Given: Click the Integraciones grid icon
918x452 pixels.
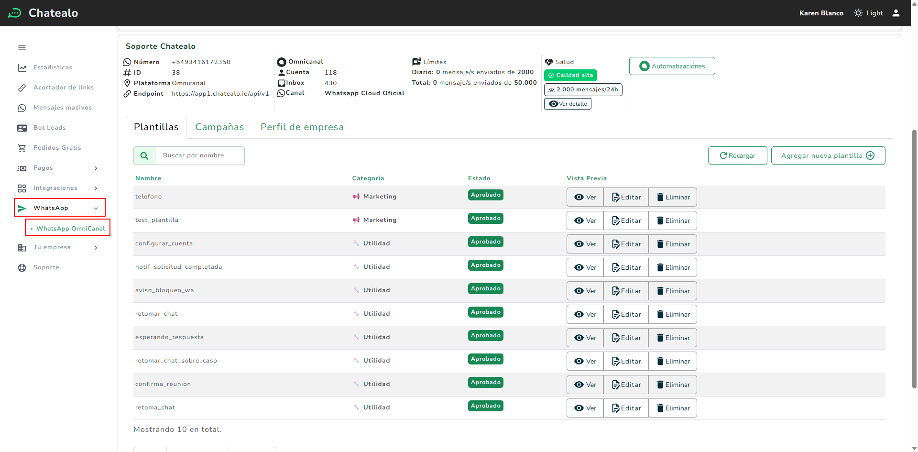Looking at the screenshot, I should click(22, 188).
